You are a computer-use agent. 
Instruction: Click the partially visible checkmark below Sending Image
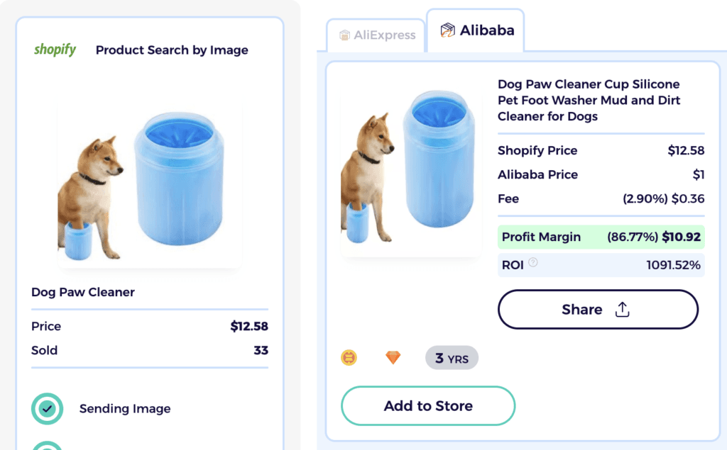coord(47,445)
